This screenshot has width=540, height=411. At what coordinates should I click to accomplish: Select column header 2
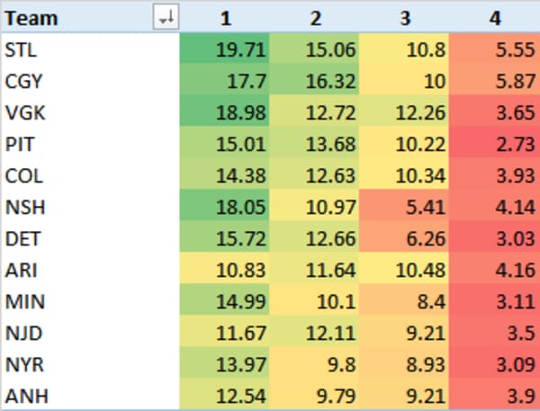314,17
